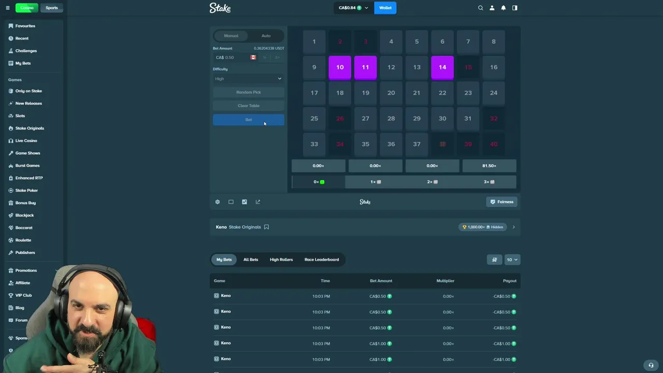Deselect Keno tile number 11
The image size is (663, 373).
coord(366,68)
